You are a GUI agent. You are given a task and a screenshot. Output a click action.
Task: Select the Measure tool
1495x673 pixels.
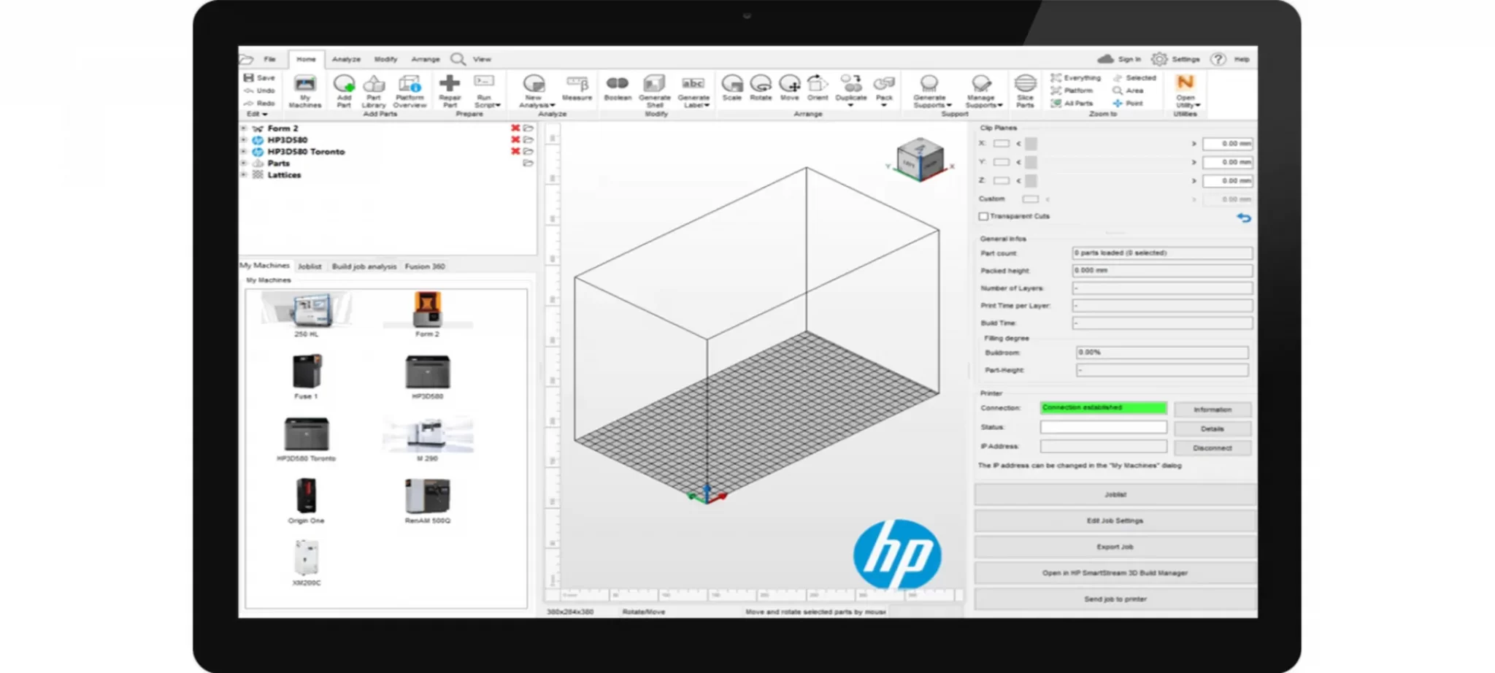577,88
